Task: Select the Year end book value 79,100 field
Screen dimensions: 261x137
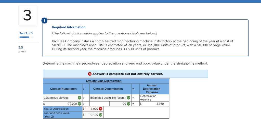Action: pyautogui.click(x=93, y=115)
